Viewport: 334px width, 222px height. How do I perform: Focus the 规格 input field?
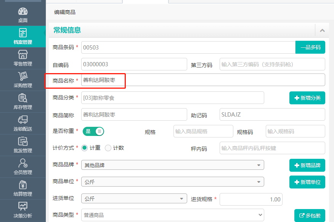[x=203, y=131]
